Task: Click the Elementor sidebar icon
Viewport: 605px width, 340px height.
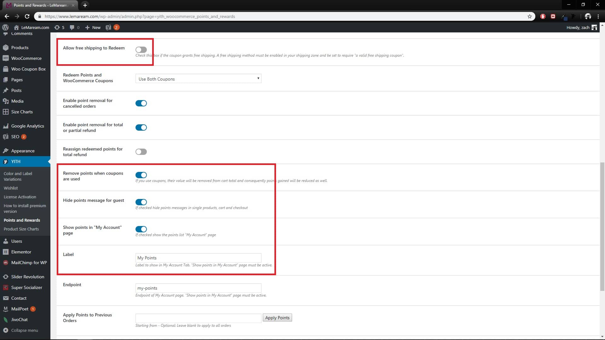Action: click(x=6, y=252)
